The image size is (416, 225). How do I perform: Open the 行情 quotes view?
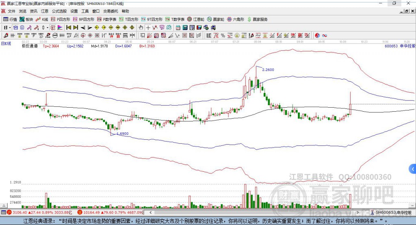click(x=10, y=19)
